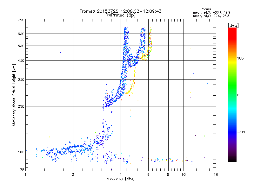Click the 'mean, sd,X: 92.9, 23.3' line
Viewport: 254px width, 190px height.
[211, 16]
